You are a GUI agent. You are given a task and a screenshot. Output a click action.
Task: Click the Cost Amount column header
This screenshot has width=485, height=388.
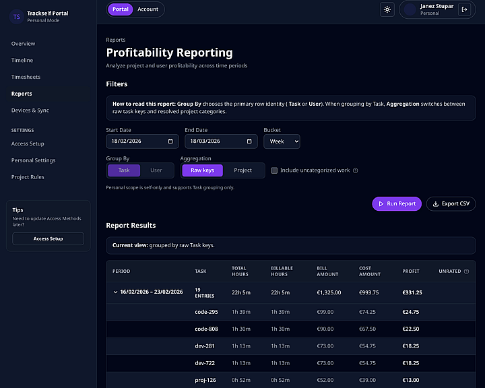tap(370, 271)
